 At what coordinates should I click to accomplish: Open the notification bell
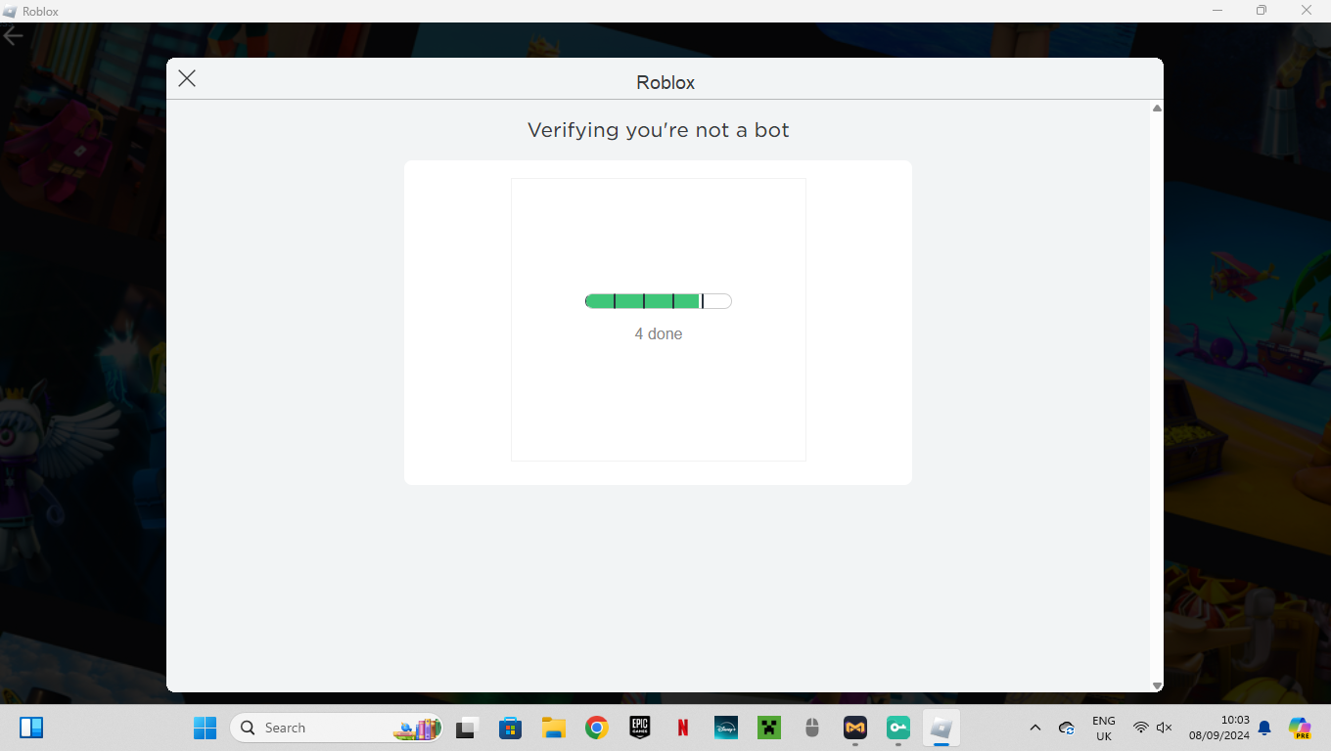click(x=1264, y=728)
